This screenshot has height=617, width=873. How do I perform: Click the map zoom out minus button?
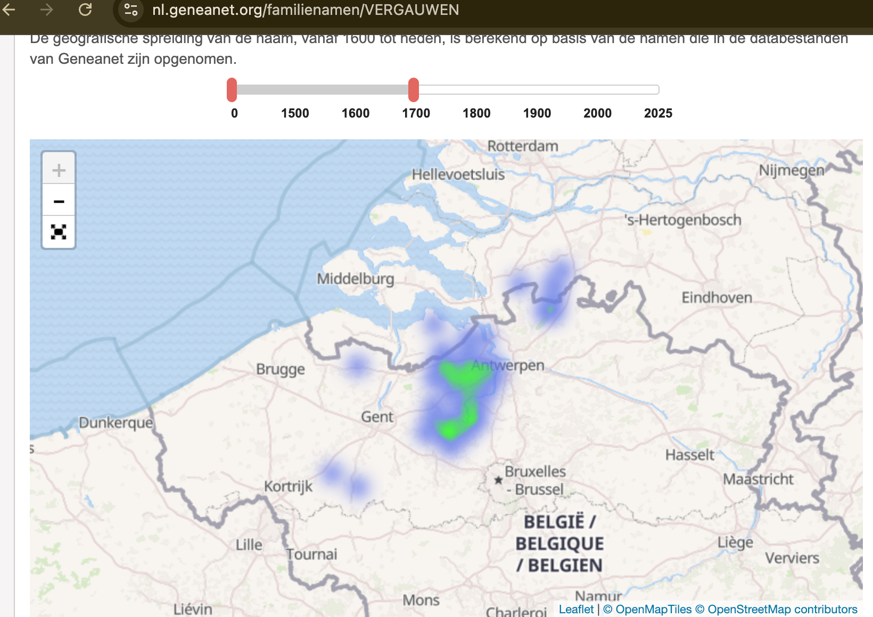[59, 201]
